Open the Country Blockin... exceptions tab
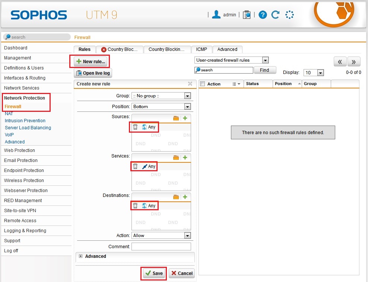 tap(167, 49)
